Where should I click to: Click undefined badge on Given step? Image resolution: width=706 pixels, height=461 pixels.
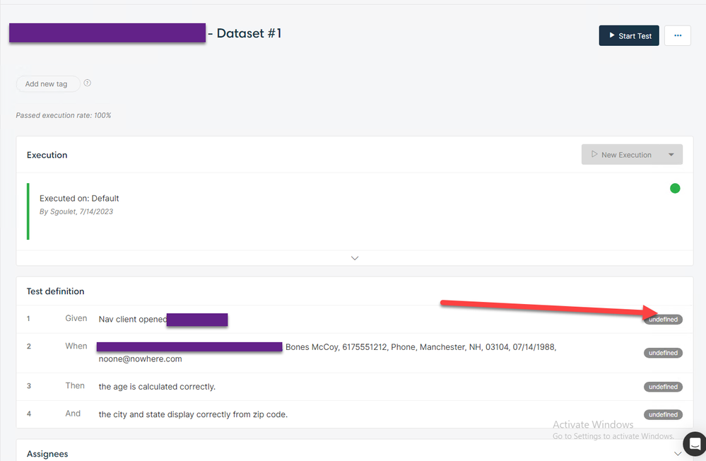663,320
